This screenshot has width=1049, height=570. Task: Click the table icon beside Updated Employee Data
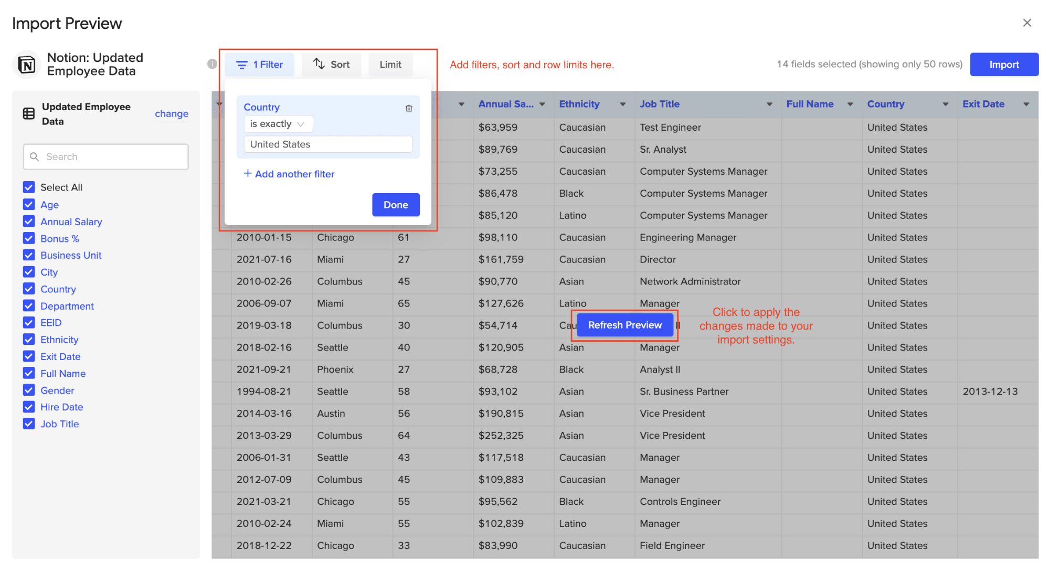click(x=29, y=114)
